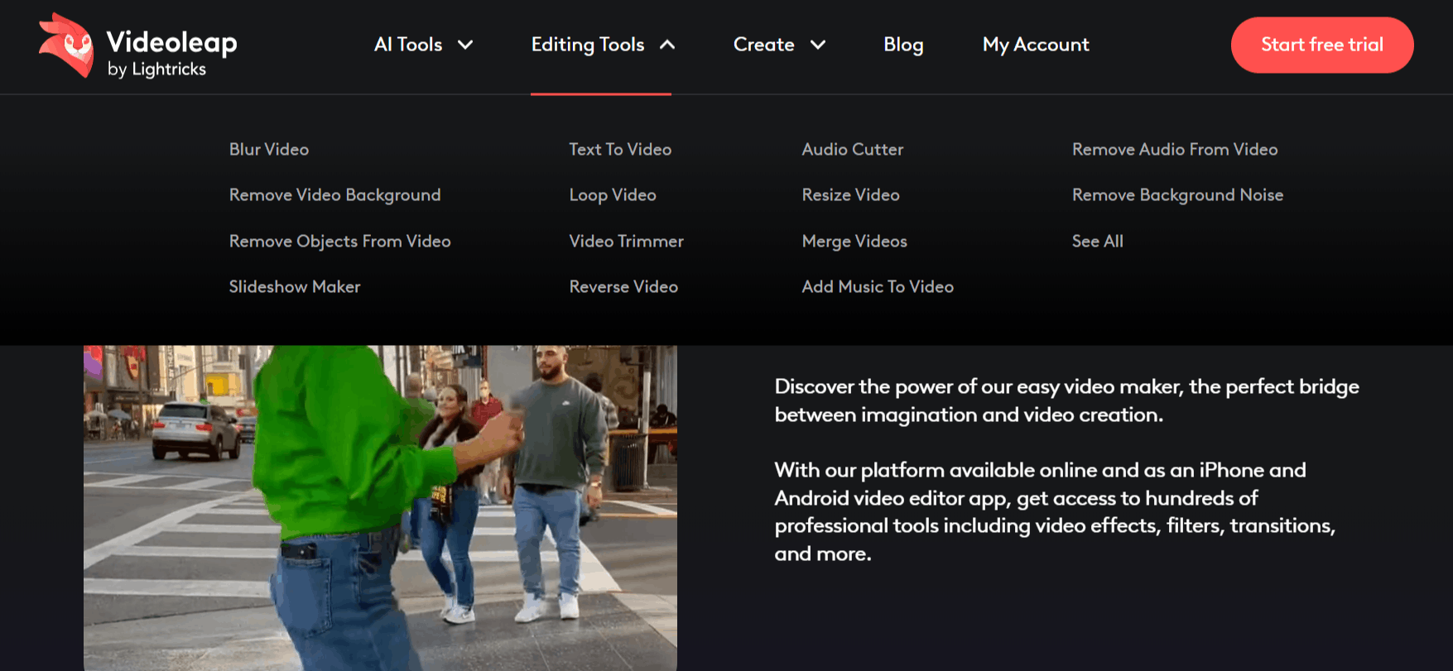Click the Videoleap bird logo icon
The width and height of the screenshot is (1453, 671).
(x=66, y=45)
